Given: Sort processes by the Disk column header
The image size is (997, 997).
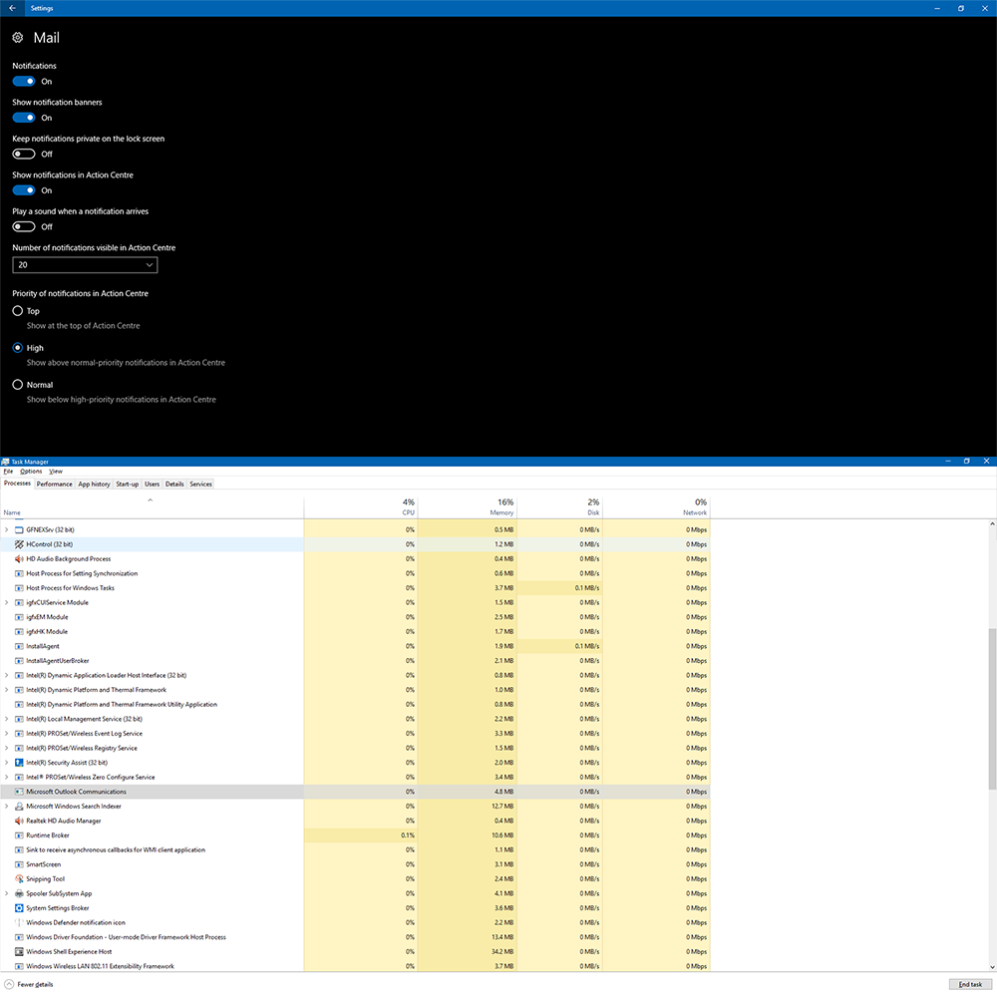Looking at the screenshot, I should coord(559,506).
